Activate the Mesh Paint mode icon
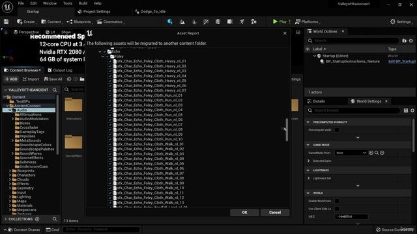Image resolution: width=417 pixels, height=234 pixels. point(206,21)
